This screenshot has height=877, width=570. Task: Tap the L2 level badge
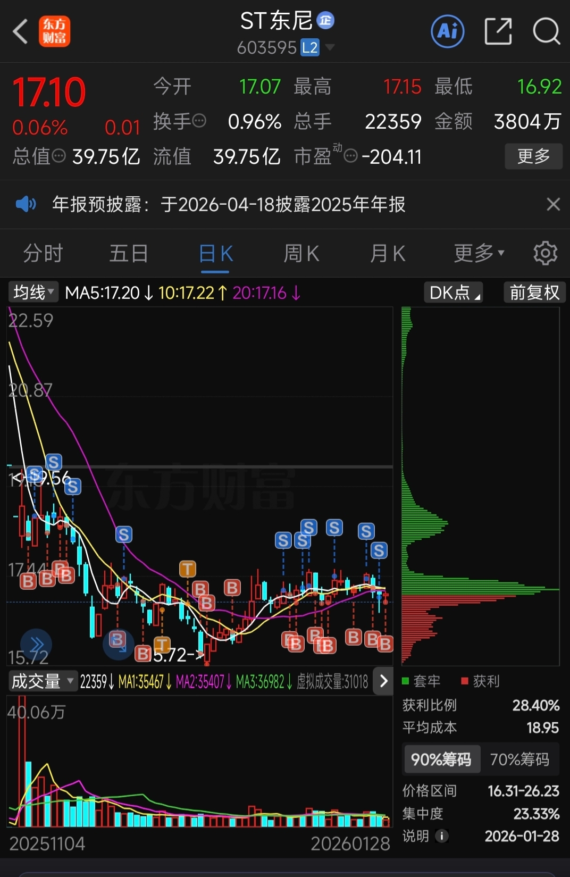tap(310, 48)
